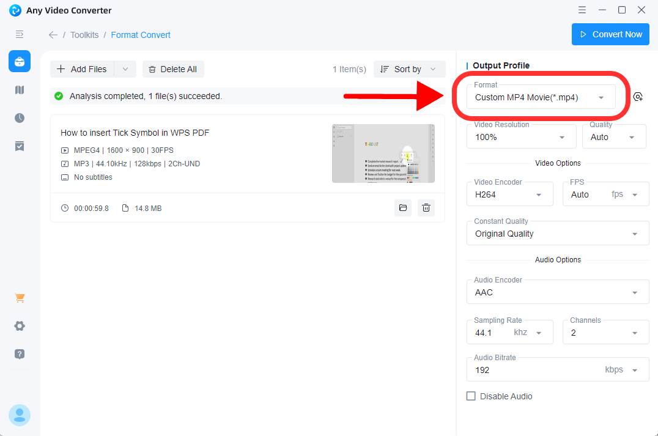The width and height of the screenshot is (658, 436).
Task: Select the video title 'How to insert Tick Symbol in WPS PDF'
Action: [135, 133]
